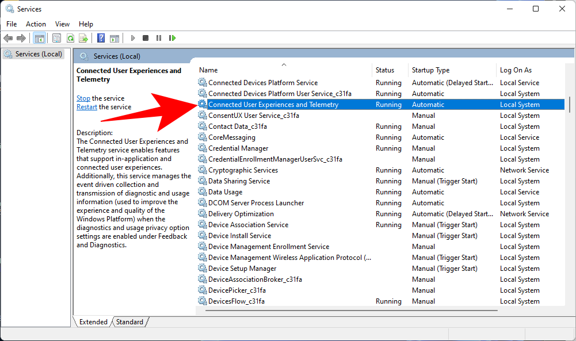Start the selected service using the Play icon

tap(132, 38)
